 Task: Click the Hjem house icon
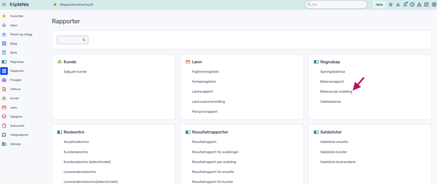coord(4,25)
